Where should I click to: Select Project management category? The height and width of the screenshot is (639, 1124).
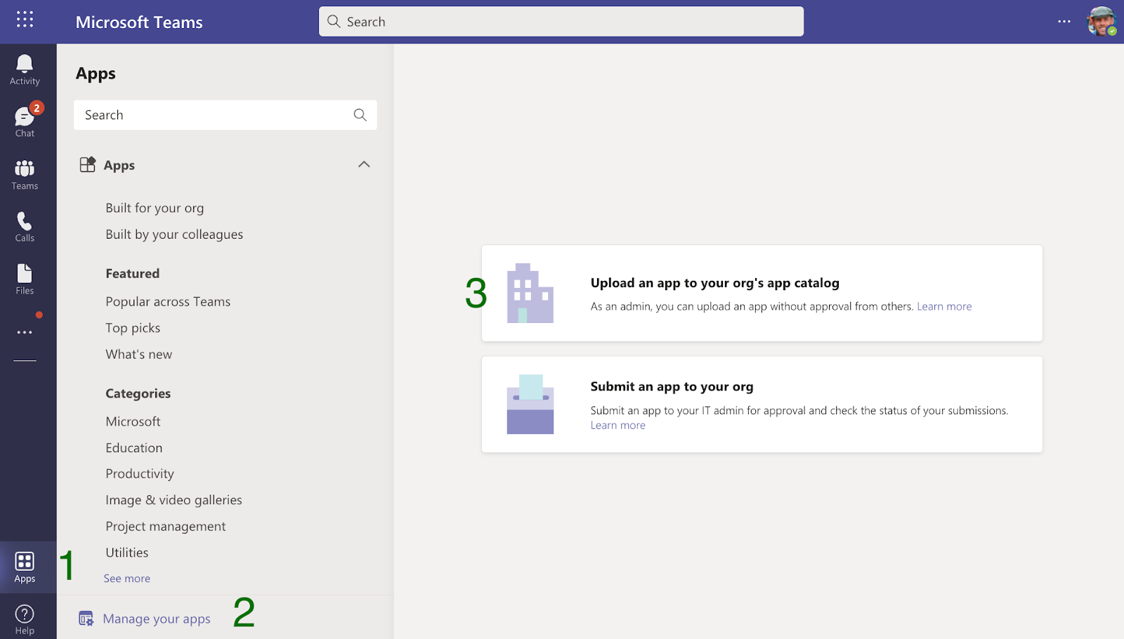(x=166, y=527)
